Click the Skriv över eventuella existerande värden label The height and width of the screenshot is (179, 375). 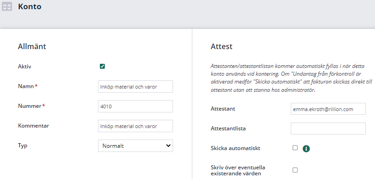coord(238,170)
